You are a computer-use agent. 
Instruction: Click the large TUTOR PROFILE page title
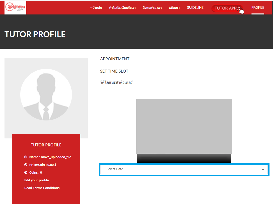[x=35, y=34]
